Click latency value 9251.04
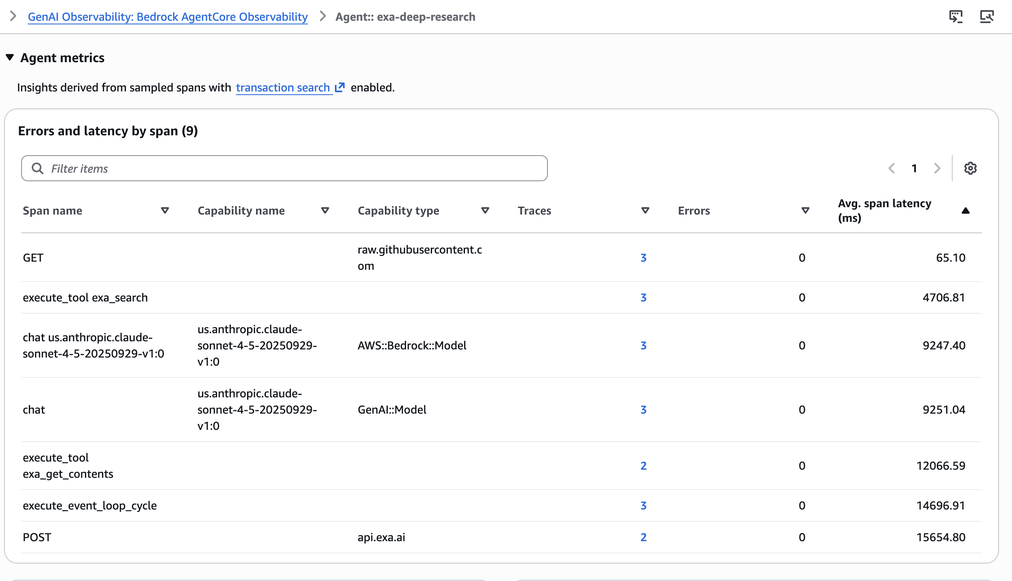 tap(944, 410)
